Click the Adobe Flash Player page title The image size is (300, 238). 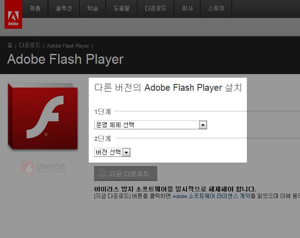[x=65, y=59]
